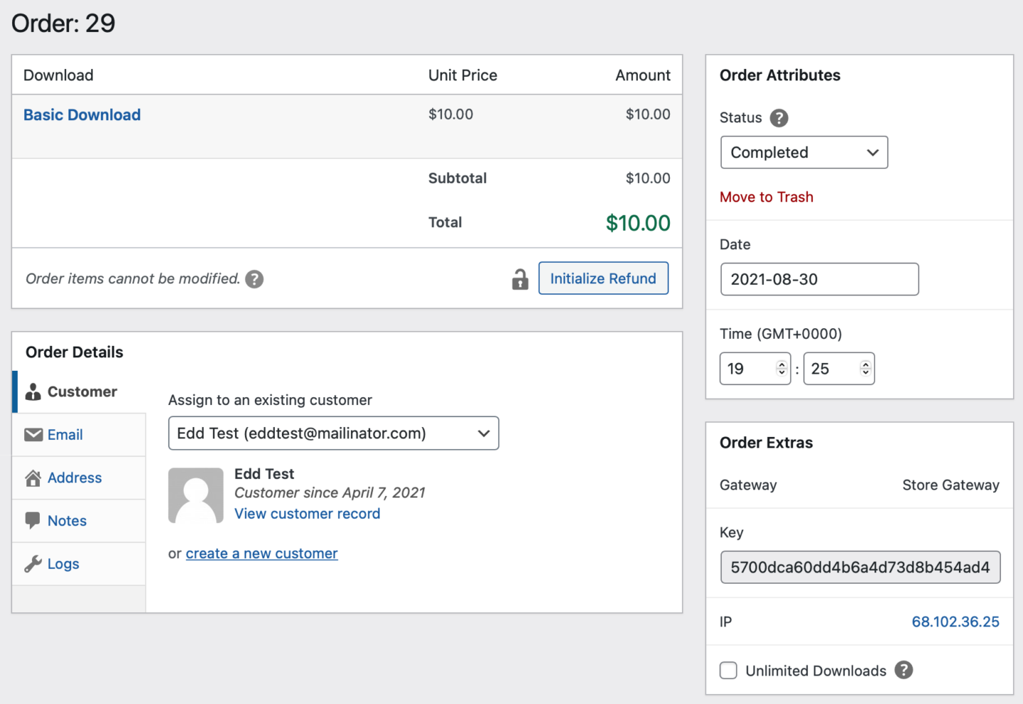
Task: Click the Initialize Refund button
Action: tap(603, 278)
